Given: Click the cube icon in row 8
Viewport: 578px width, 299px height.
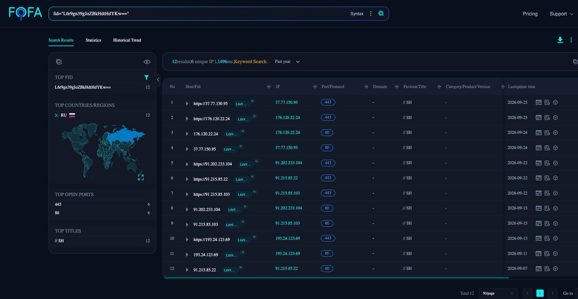Looking at the screenshot, I should point(555,208).
